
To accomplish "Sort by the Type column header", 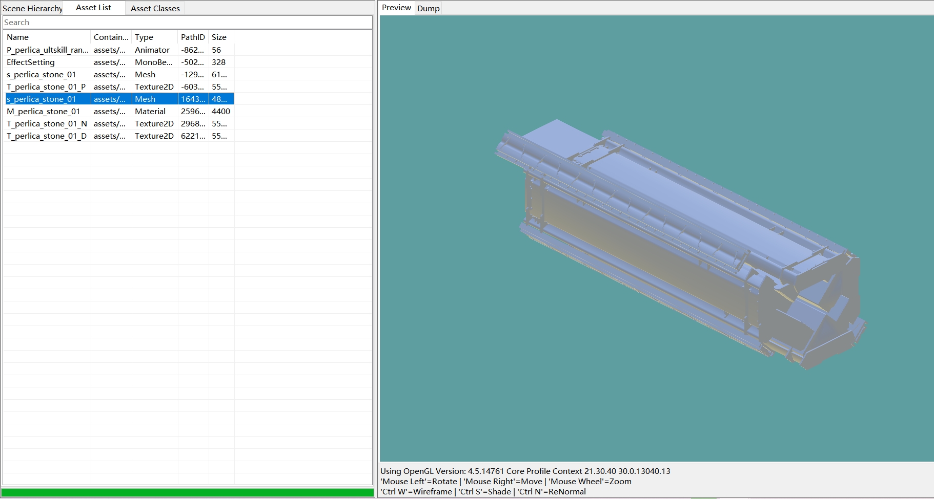I will click(154, 37).
